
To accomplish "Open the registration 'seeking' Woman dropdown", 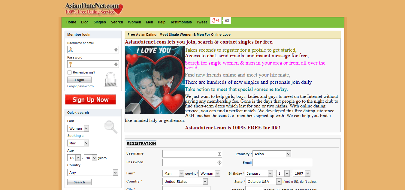I will click(x=209, y=173).
